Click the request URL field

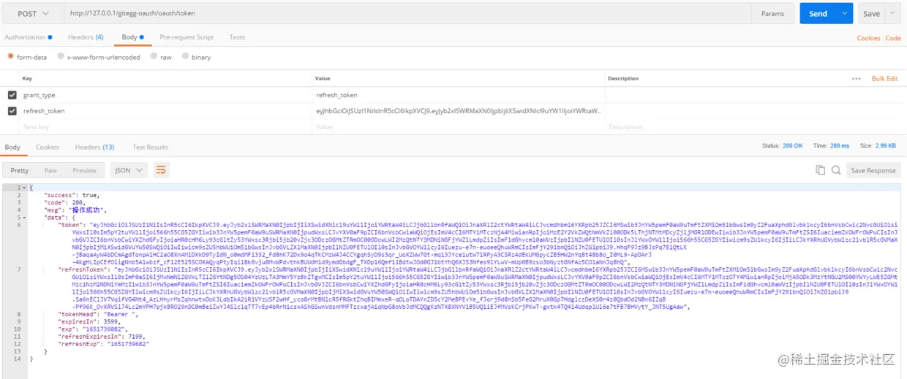[408, 13]
